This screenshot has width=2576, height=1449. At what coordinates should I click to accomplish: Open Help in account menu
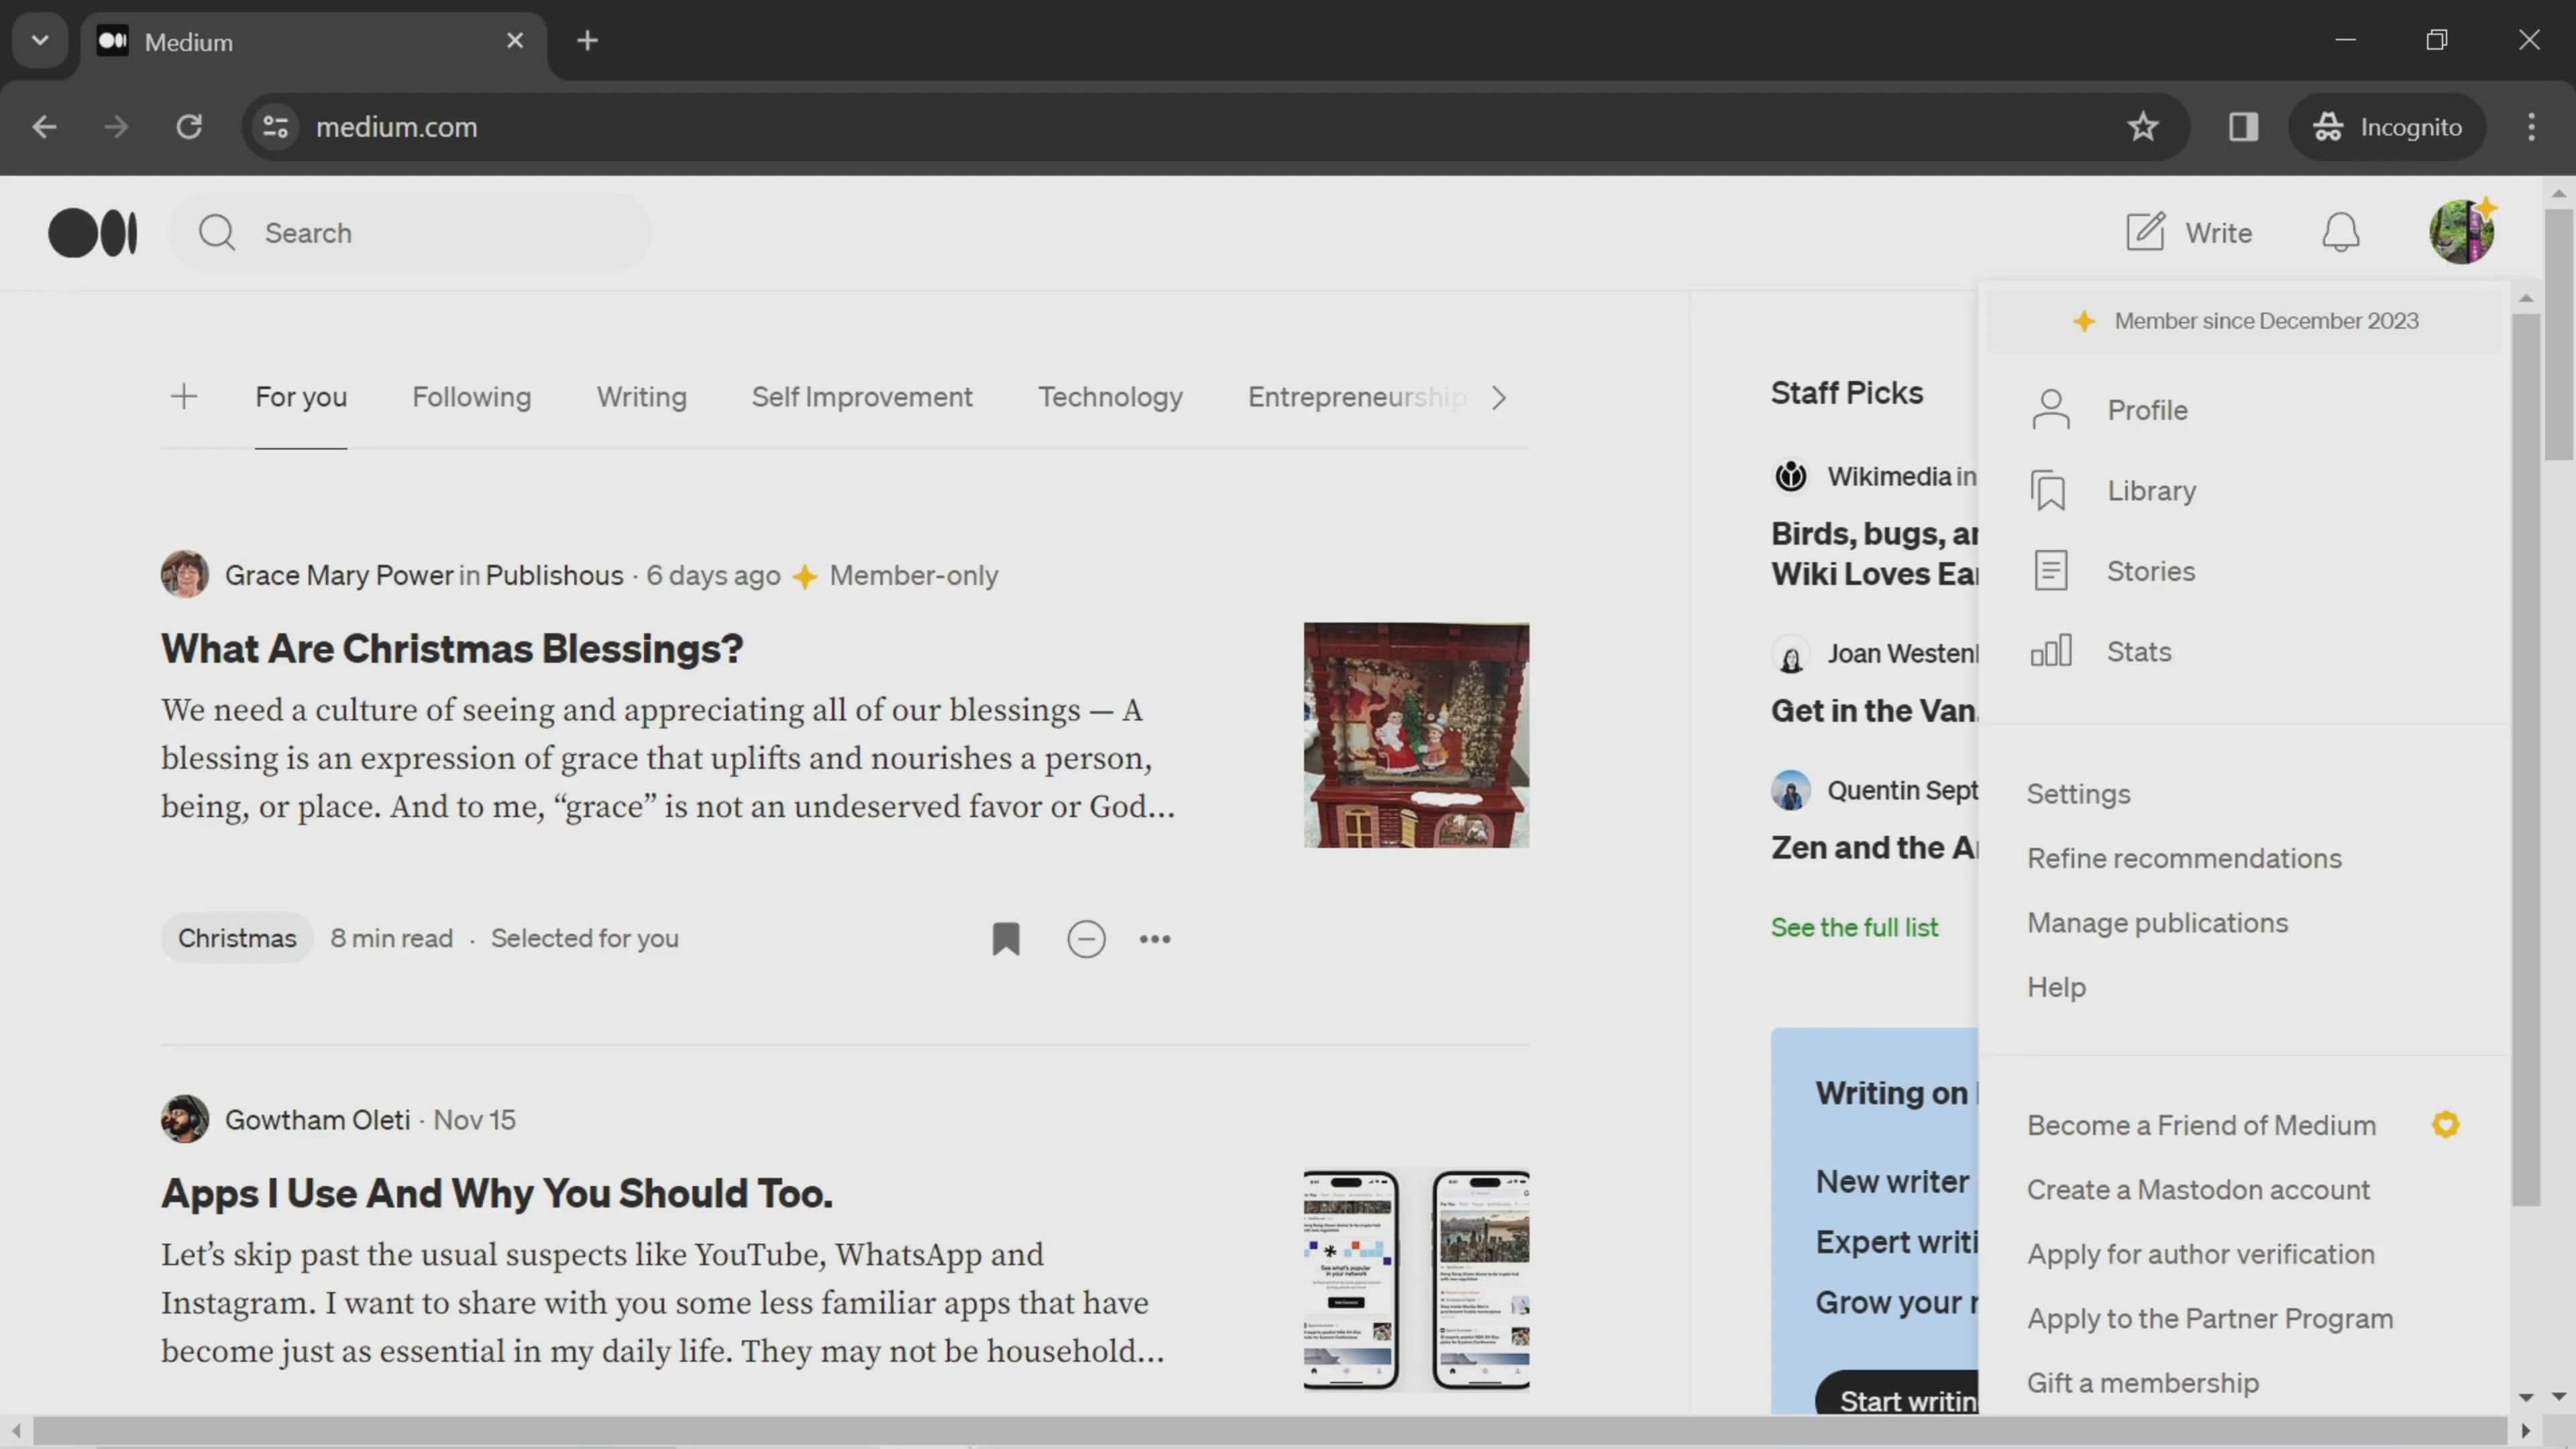tap(2057, 987)
